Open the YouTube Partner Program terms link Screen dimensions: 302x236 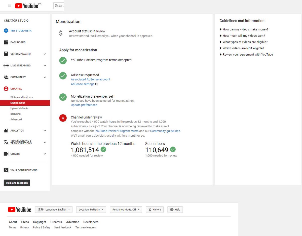[x=117, y=131]
